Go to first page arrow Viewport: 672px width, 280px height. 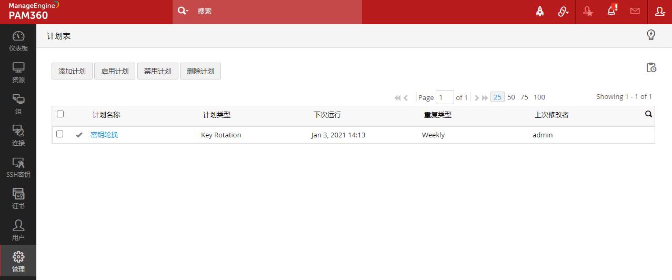coord(397,98)
